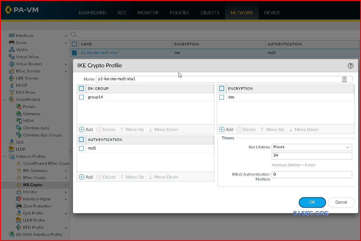Click the PA-VM logo
The image size is (361, 241).
(22, 10)
